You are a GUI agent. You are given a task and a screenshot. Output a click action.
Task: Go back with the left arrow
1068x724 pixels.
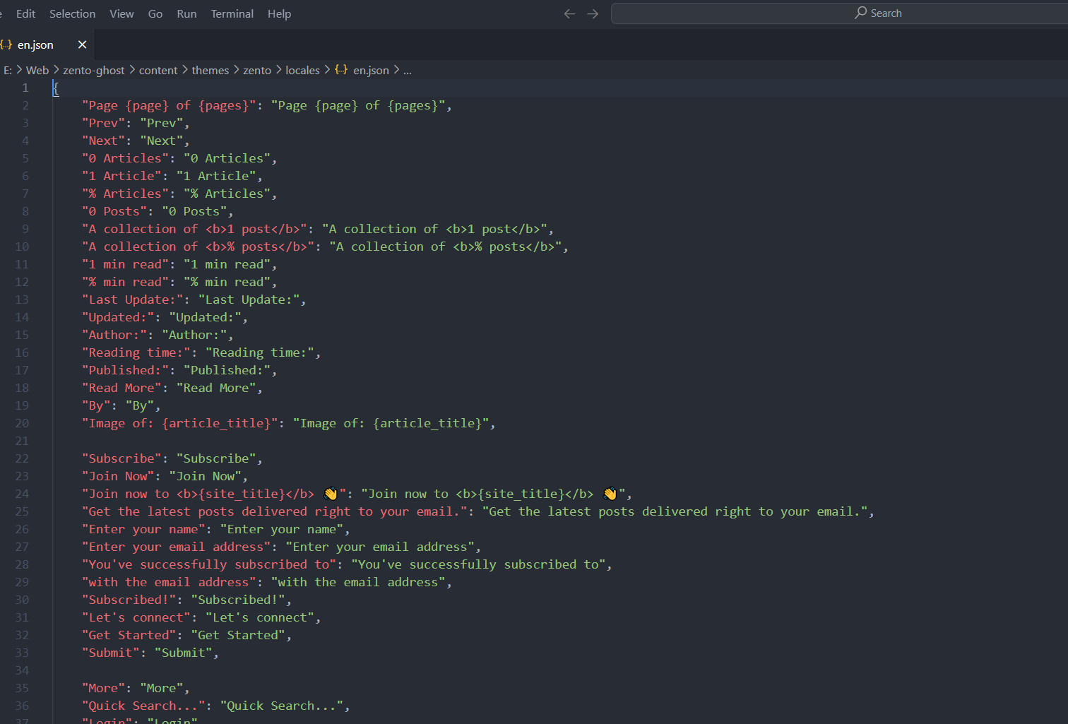[569, 13]
